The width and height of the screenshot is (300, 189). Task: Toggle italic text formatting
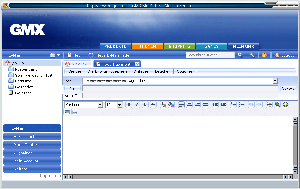[x=137, y=105]
